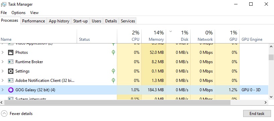Switch to the Performance tab
The height and width of the screenshot is (121, 274).
tap(33, 21)
